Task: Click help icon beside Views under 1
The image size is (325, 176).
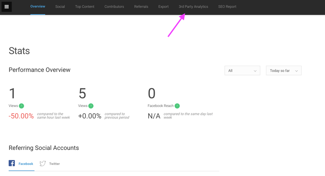Action: point(22,106)
